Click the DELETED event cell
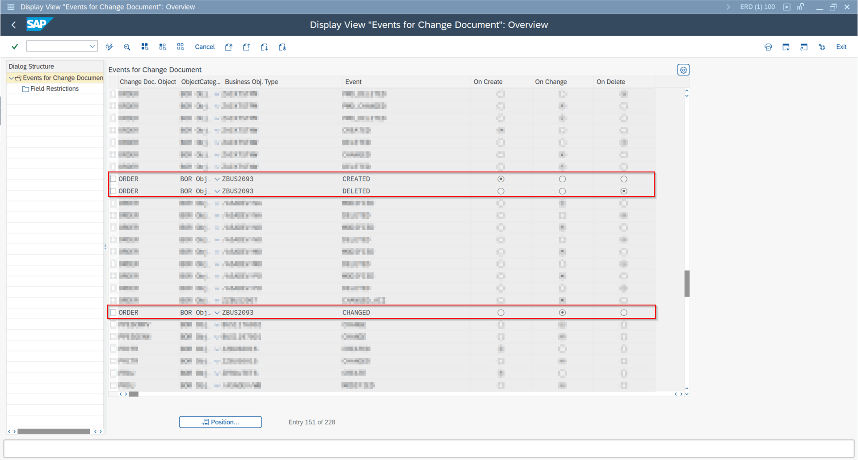The width and height of the screenshot is (858, 460). [356, 191]
